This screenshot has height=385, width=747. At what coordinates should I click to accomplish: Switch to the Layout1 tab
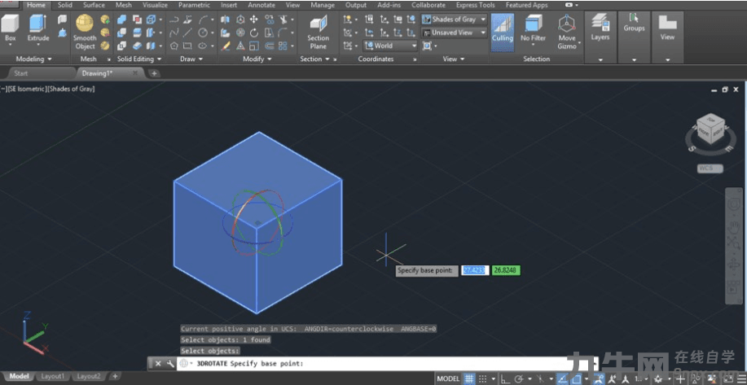52,376
